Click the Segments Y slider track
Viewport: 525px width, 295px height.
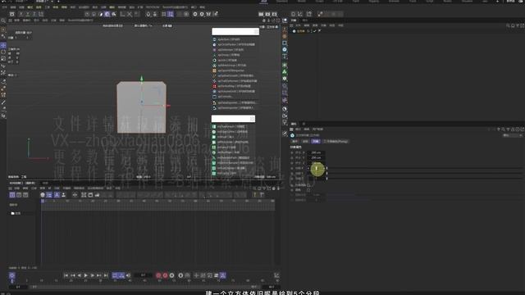pyautogui.click(x=425, y=174)
